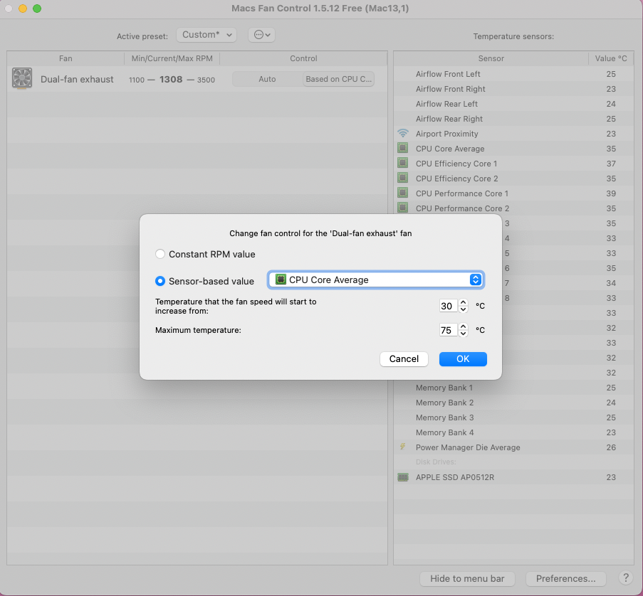Open the Preferences... button
This screenshot has height=596, width=643.
(x=565, y=578)
